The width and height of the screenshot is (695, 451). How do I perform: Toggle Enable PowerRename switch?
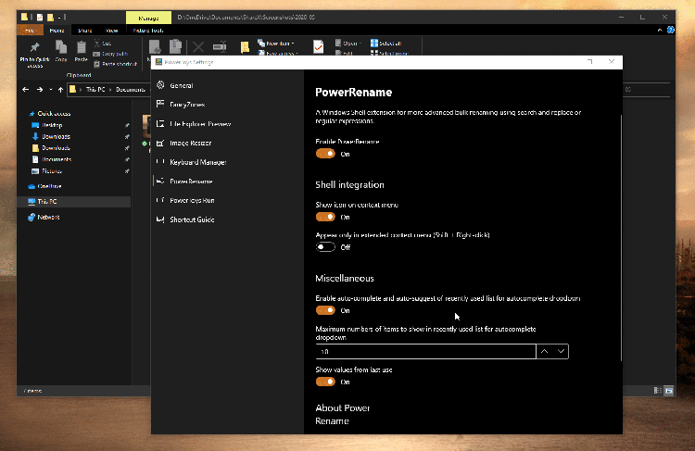pyautogui.click(x=325, y=154)
